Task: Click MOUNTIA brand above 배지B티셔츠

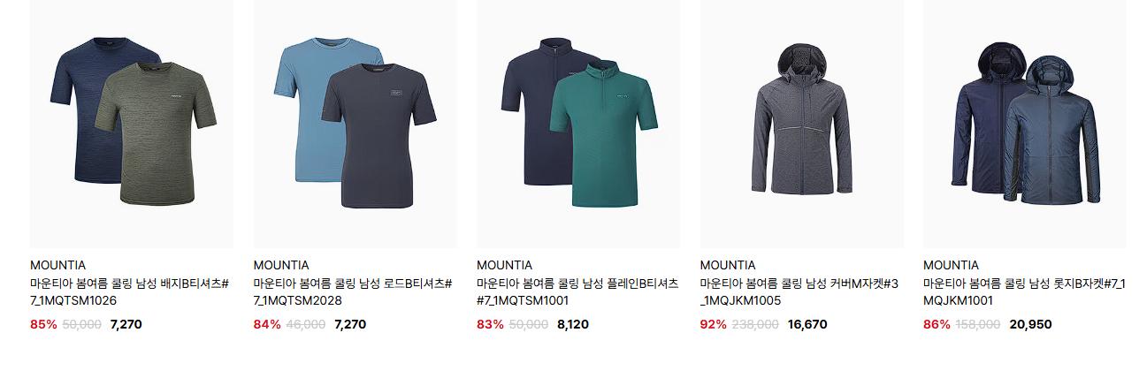Action: coord(58,265)
